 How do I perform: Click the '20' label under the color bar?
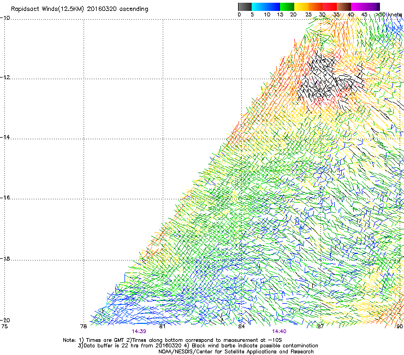pos(293,15)
